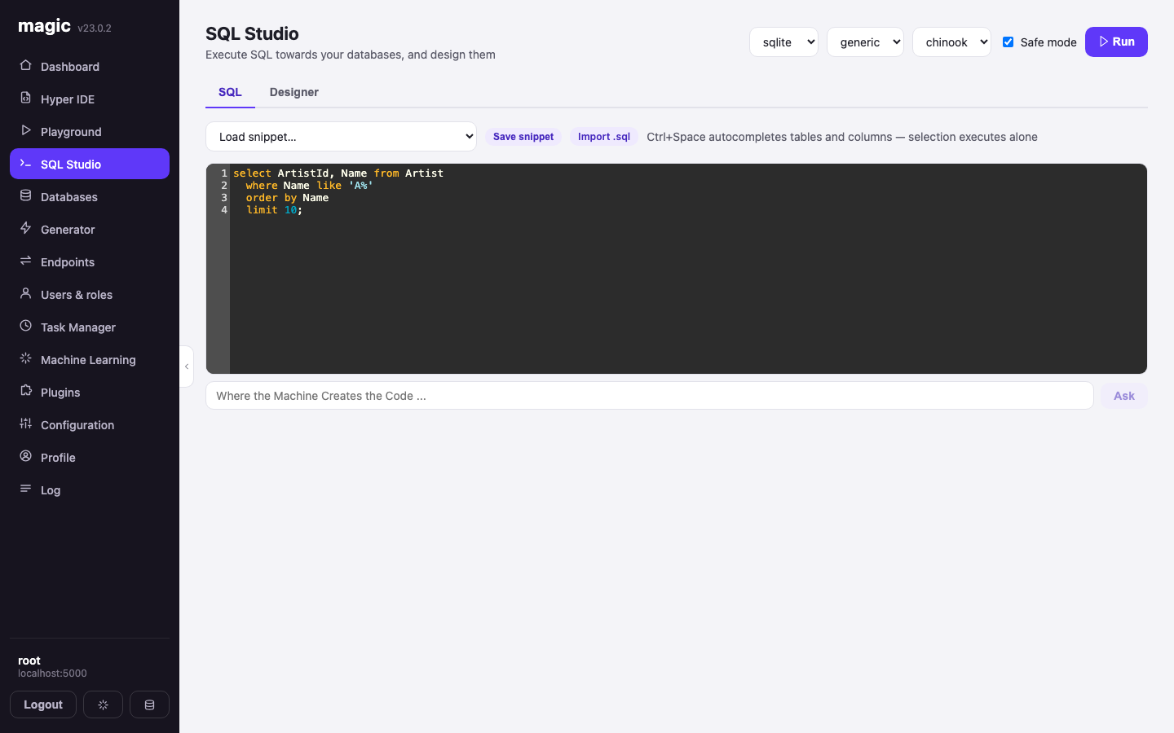Click the Endpoints arrows icon
Image resolution: width=1174 pixels, height=733 pixels.
[25, 261]
